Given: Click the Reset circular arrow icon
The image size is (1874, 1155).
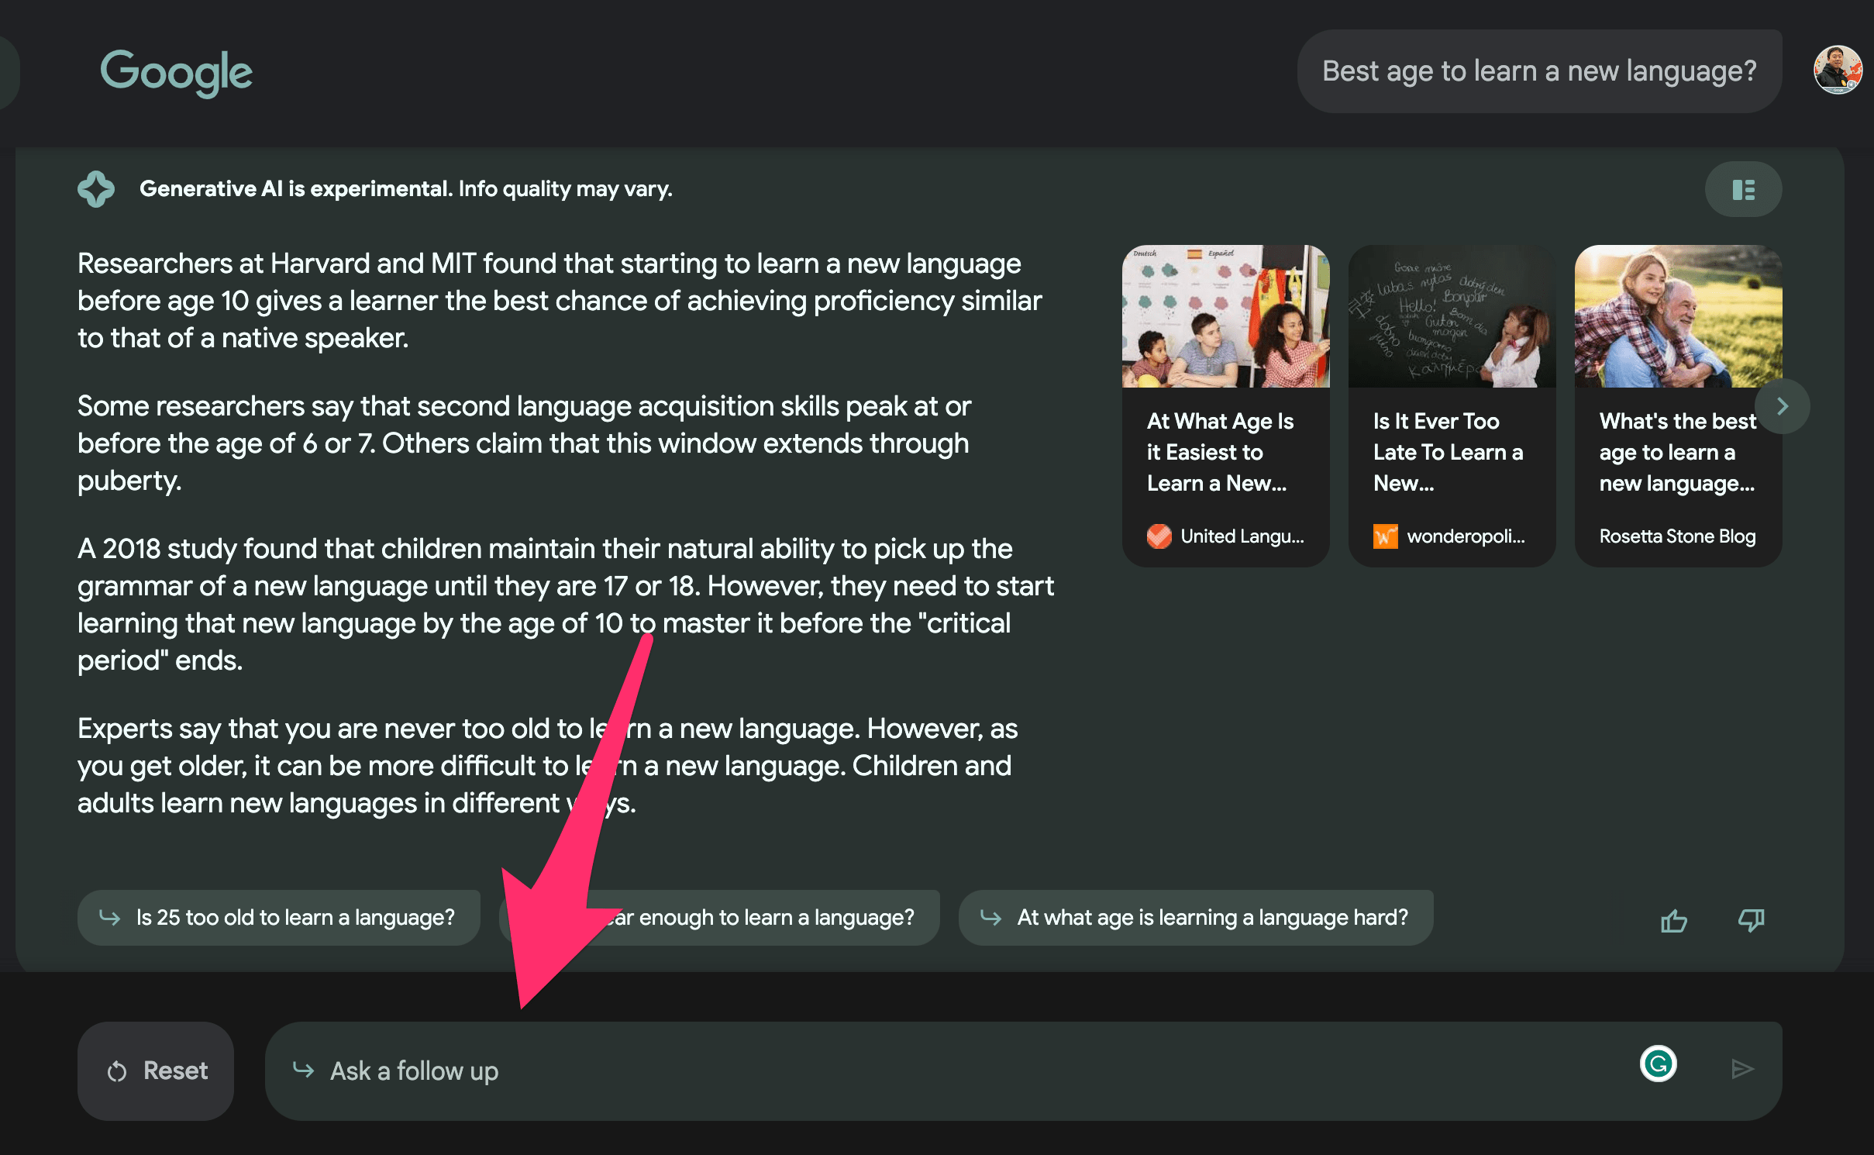Looking at the screenshot, I should click(x=117, y=1071).
